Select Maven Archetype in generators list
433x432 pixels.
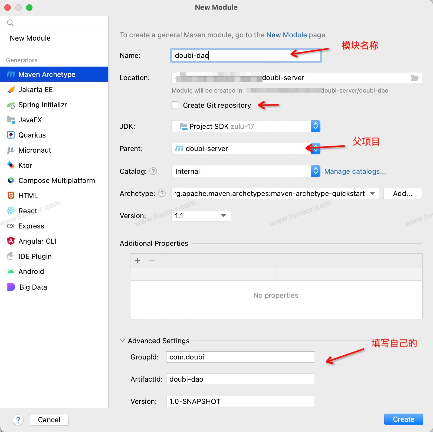(x=47, y=74)
